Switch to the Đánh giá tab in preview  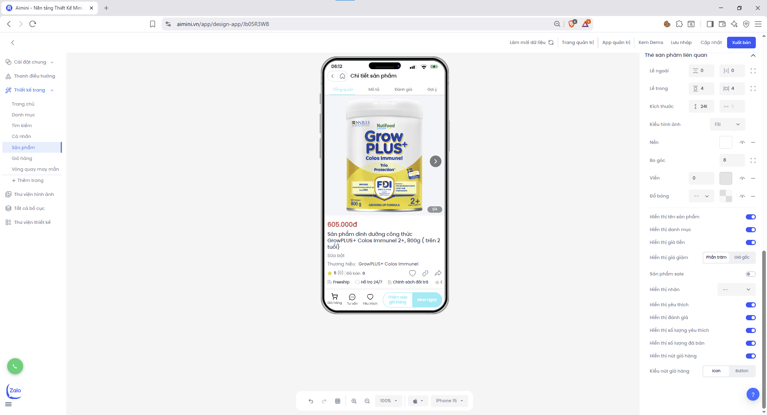point(403,90)
